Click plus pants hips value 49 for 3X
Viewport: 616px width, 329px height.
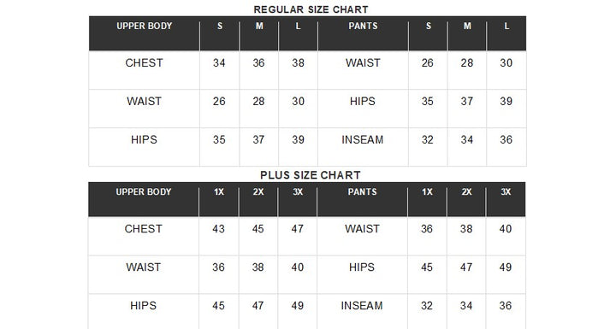[x=506, y=267]
